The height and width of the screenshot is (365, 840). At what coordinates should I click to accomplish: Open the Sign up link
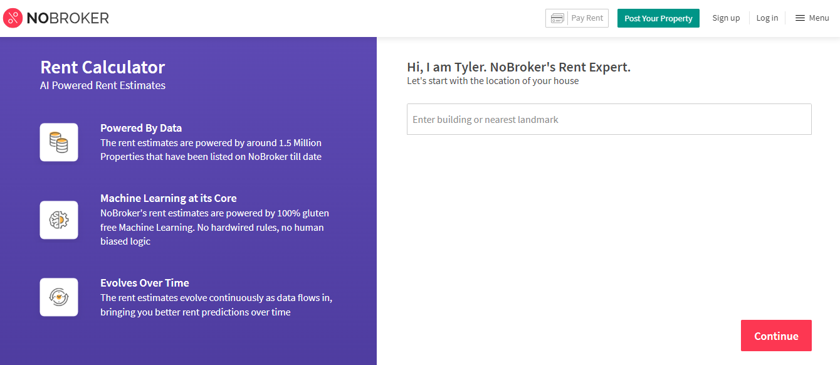tap(726, 18)
